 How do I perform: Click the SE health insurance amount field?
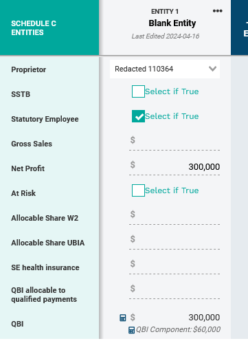coord(174,266)
